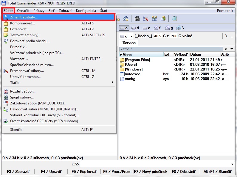The width and height of the screenshot is (237, 177).
Task: Switch to the Service tab
Action: point(128,43)
